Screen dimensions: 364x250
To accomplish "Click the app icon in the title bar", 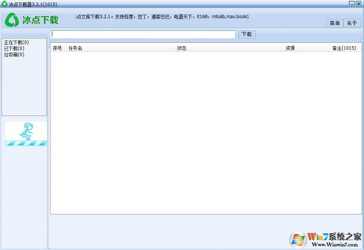I will point(4,4).
